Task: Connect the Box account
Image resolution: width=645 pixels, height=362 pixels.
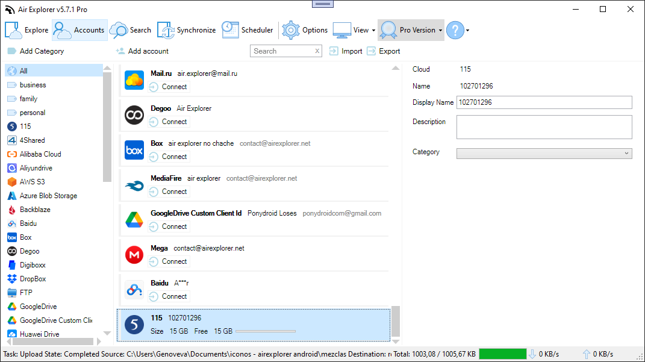Action: click(x=169, y=157)
